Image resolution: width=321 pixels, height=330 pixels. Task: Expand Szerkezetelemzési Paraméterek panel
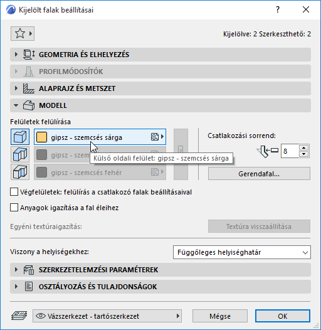[x=16, y=270]
